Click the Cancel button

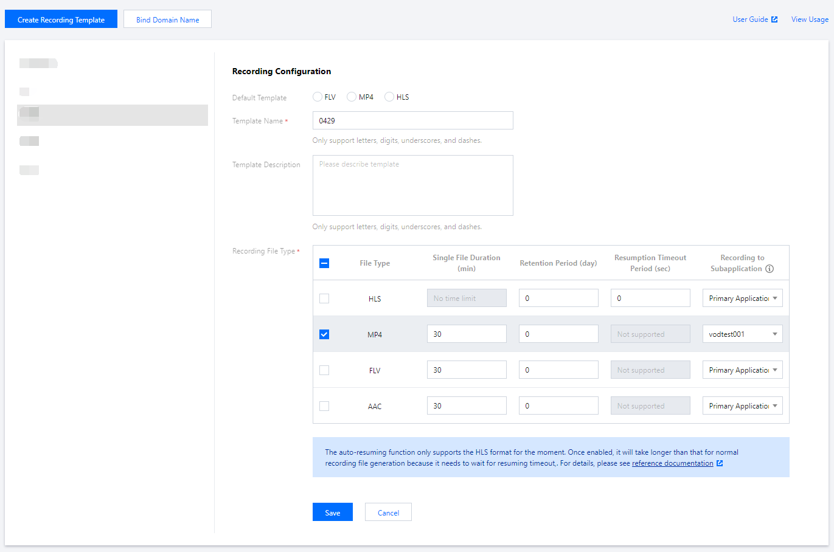pyautogui.click(x=388, y=512)
